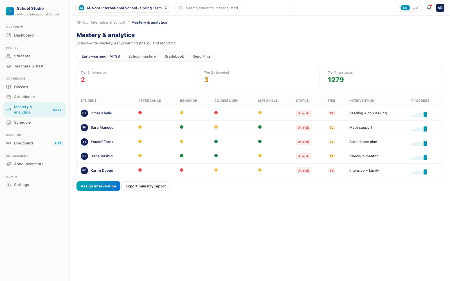Click the School Studio logo icon

point(10,11)
